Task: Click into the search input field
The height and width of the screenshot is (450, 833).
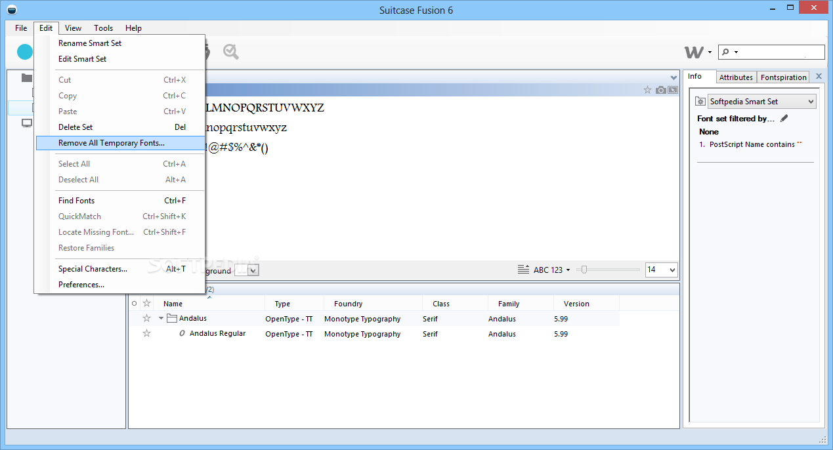Action: (x=781, y=52)
